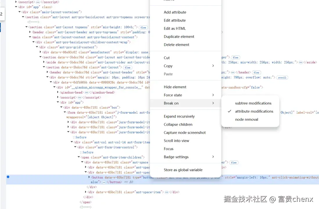Expand the ant-layout-header ant-pro-top-menu header

pos(30,32)
